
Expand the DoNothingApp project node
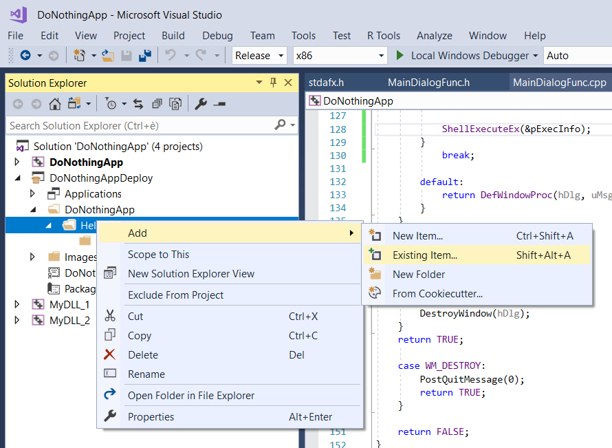[x=17, y=162]
